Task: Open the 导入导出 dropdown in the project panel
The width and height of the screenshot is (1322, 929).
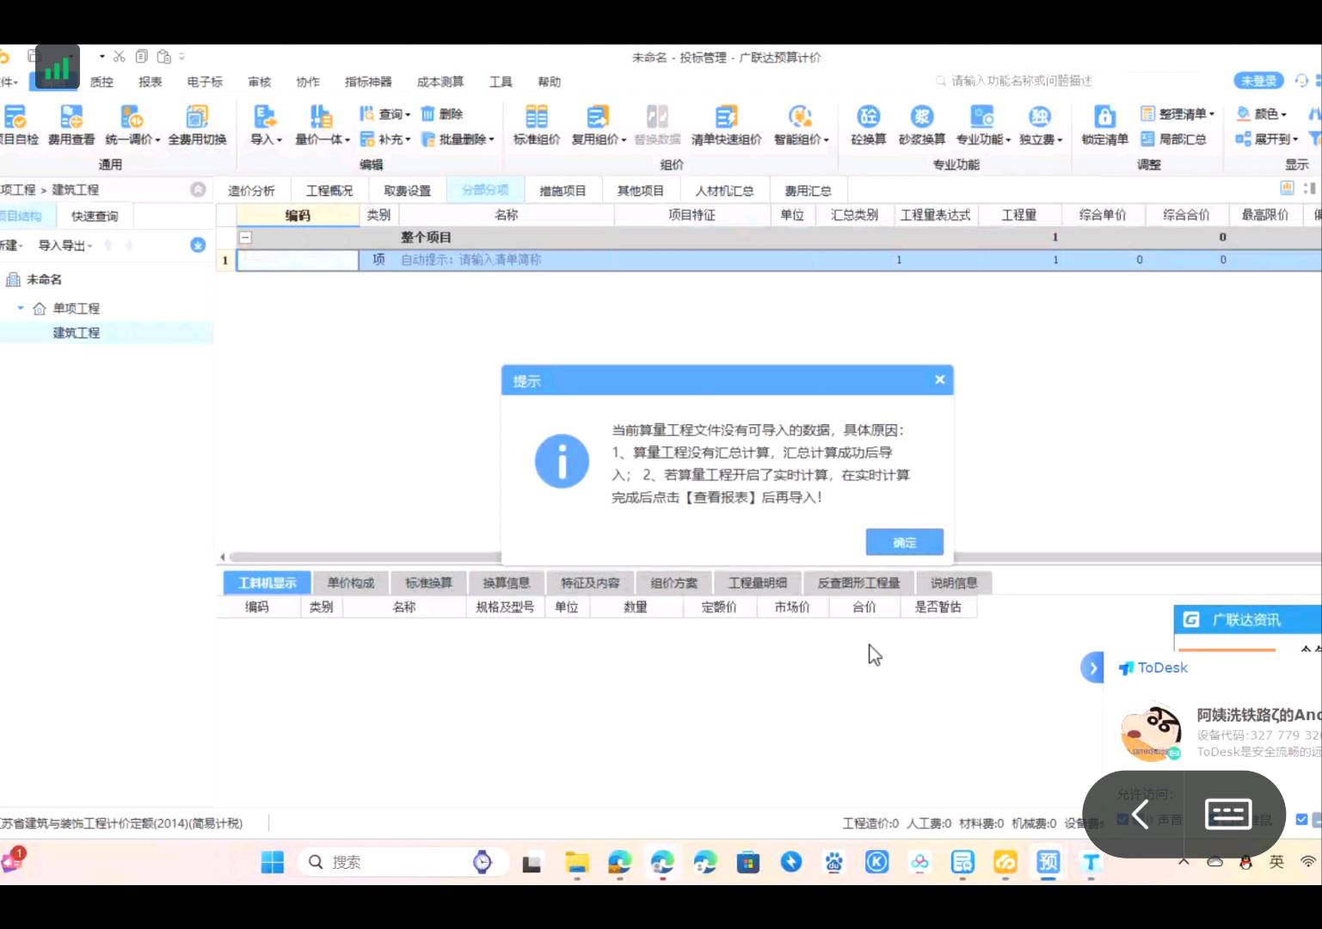Action: tap(65, 245)
